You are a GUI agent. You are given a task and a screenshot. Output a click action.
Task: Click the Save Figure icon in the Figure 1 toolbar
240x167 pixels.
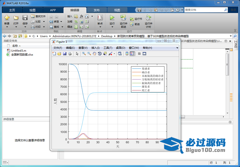[x=64, y=53]
